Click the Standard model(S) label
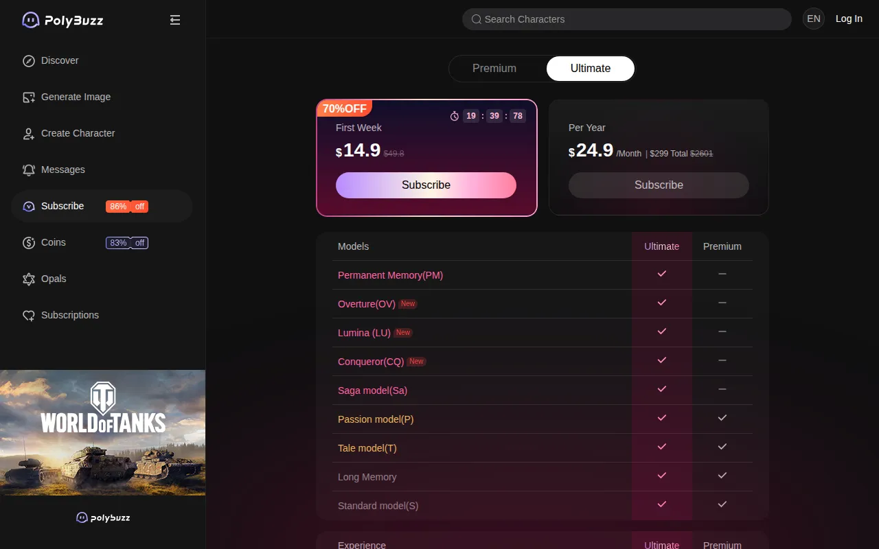879x549 pixels. pos(378,506)
